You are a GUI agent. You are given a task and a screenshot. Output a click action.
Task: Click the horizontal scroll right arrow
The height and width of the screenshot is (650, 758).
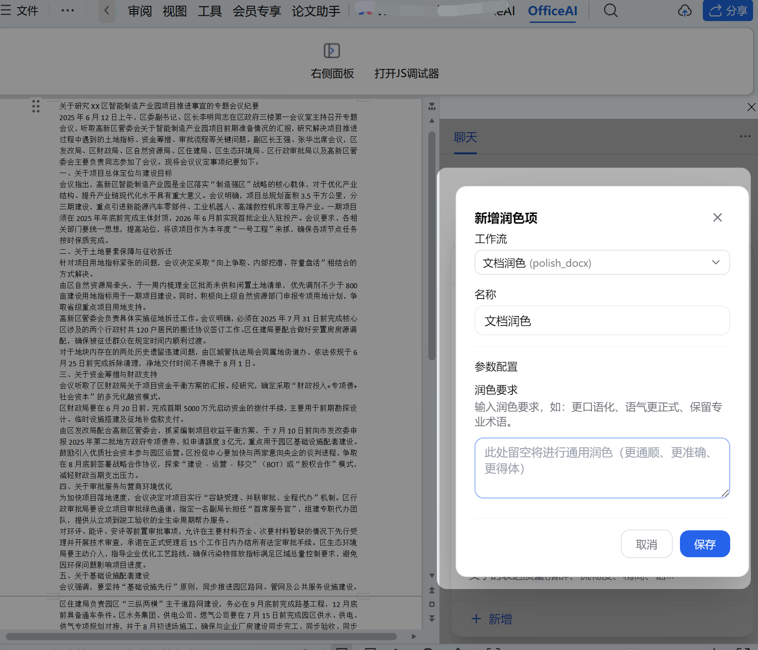414,637
